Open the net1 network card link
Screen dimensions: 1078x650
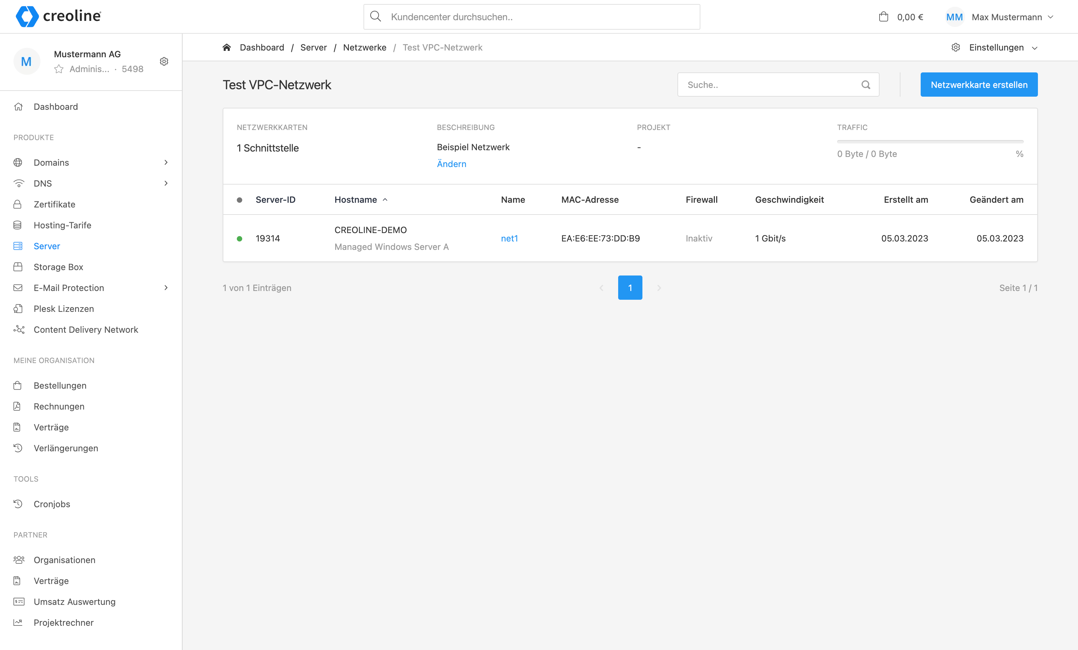pyautogui.click(x=509, y=238)
